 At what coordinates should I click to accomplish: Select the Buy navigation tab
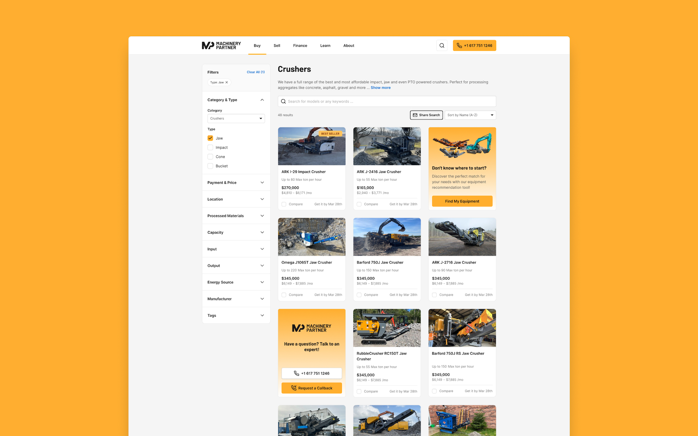[257, 45]
